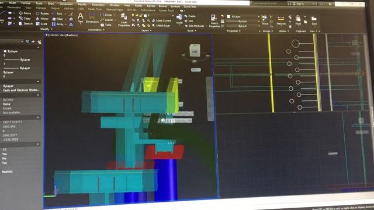Expand the Annotation panel title
Viewport: 374px width, 210px height.
[x=96, y=30]
